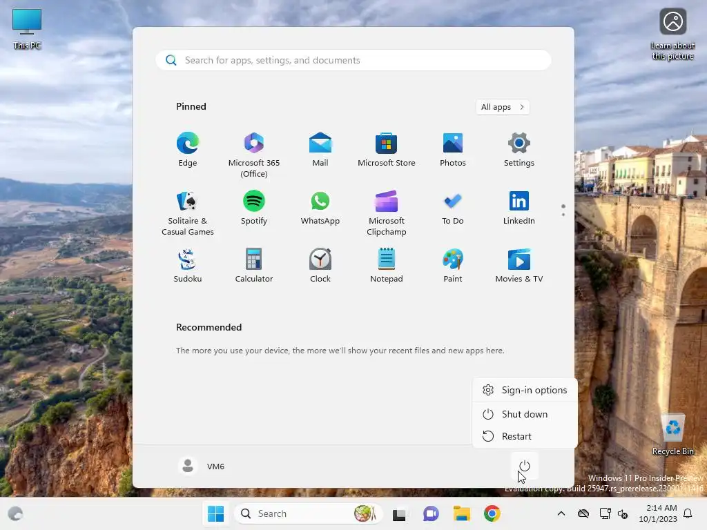The image size is (707, 530).
Task: Launch the To Do app
Action: (453, 208)
